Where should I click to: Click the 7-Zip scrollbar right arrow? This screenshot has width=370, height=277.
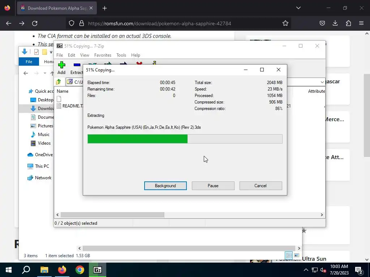pos(322,215)
